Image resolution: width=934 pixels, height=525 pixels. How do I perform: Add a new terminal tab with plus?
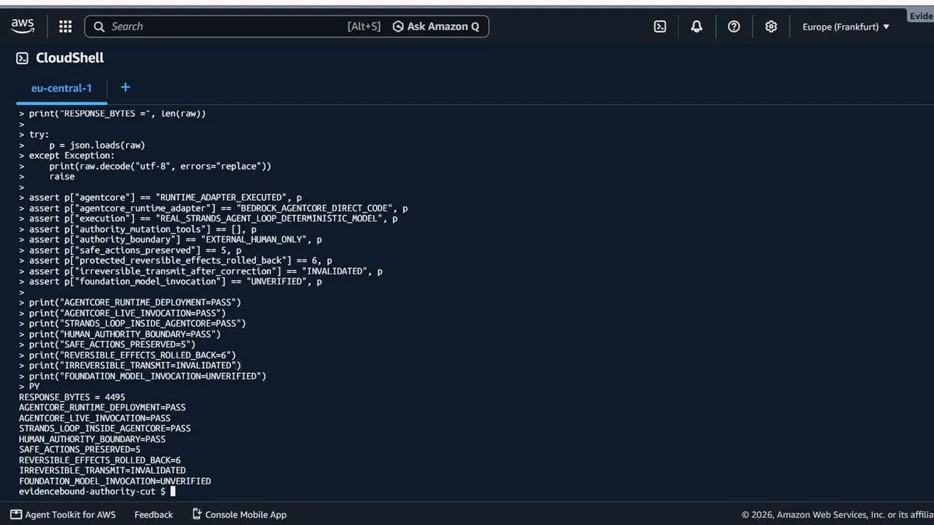125,87
